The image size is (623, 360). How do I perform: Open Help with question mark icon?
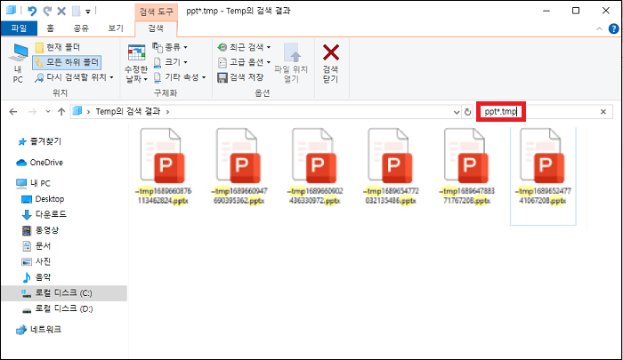point(613,28)
